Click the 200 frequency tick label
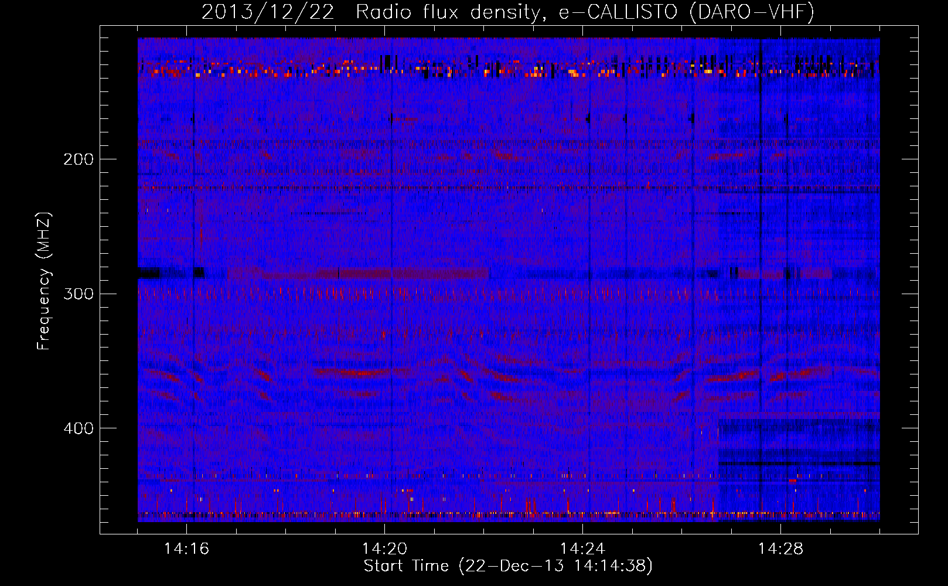Screen dimensions: 948x586 (79, 159)
